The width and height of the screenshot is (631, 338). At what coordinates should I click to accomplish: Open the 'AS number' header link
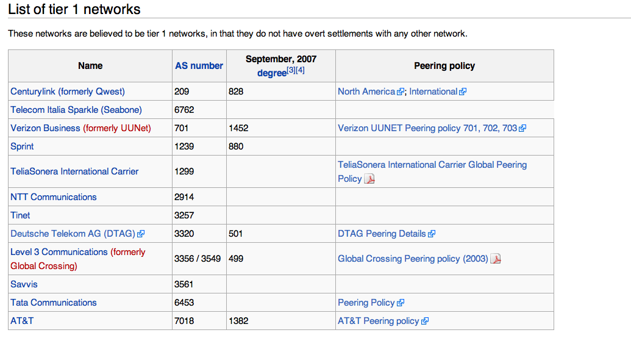pyautogui.click(x=199, y=66)
